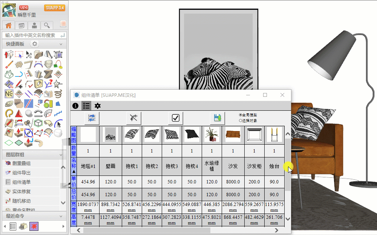Click the blue Y with question mark
The width and height of the screenshot is (377, 235).
48,84
